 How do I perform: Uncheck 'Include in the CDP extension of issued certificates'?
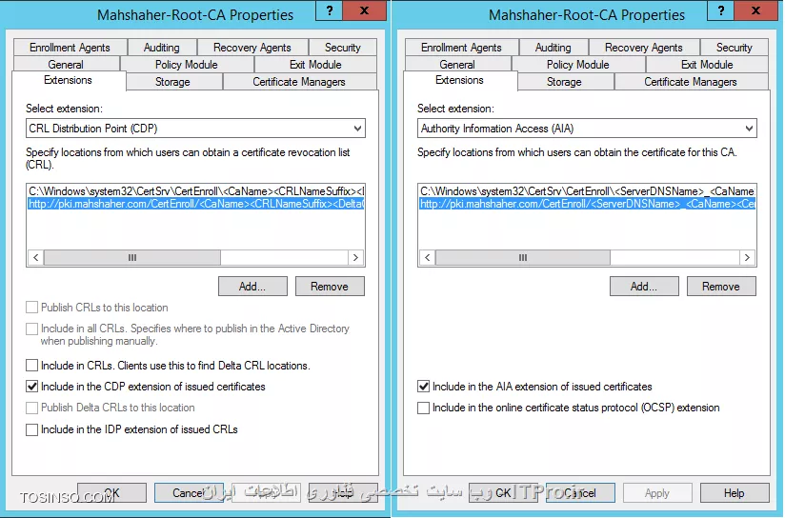pyautogui.click(x=31, y=387)
